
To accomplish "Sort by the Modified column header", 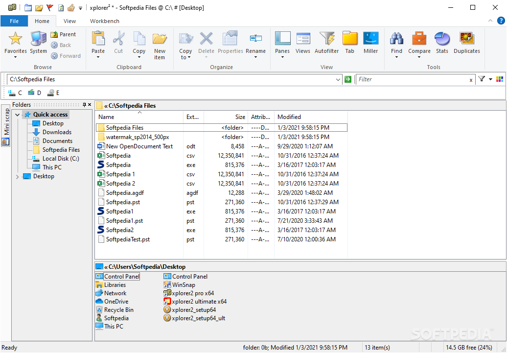I will (x=311, y=117).
